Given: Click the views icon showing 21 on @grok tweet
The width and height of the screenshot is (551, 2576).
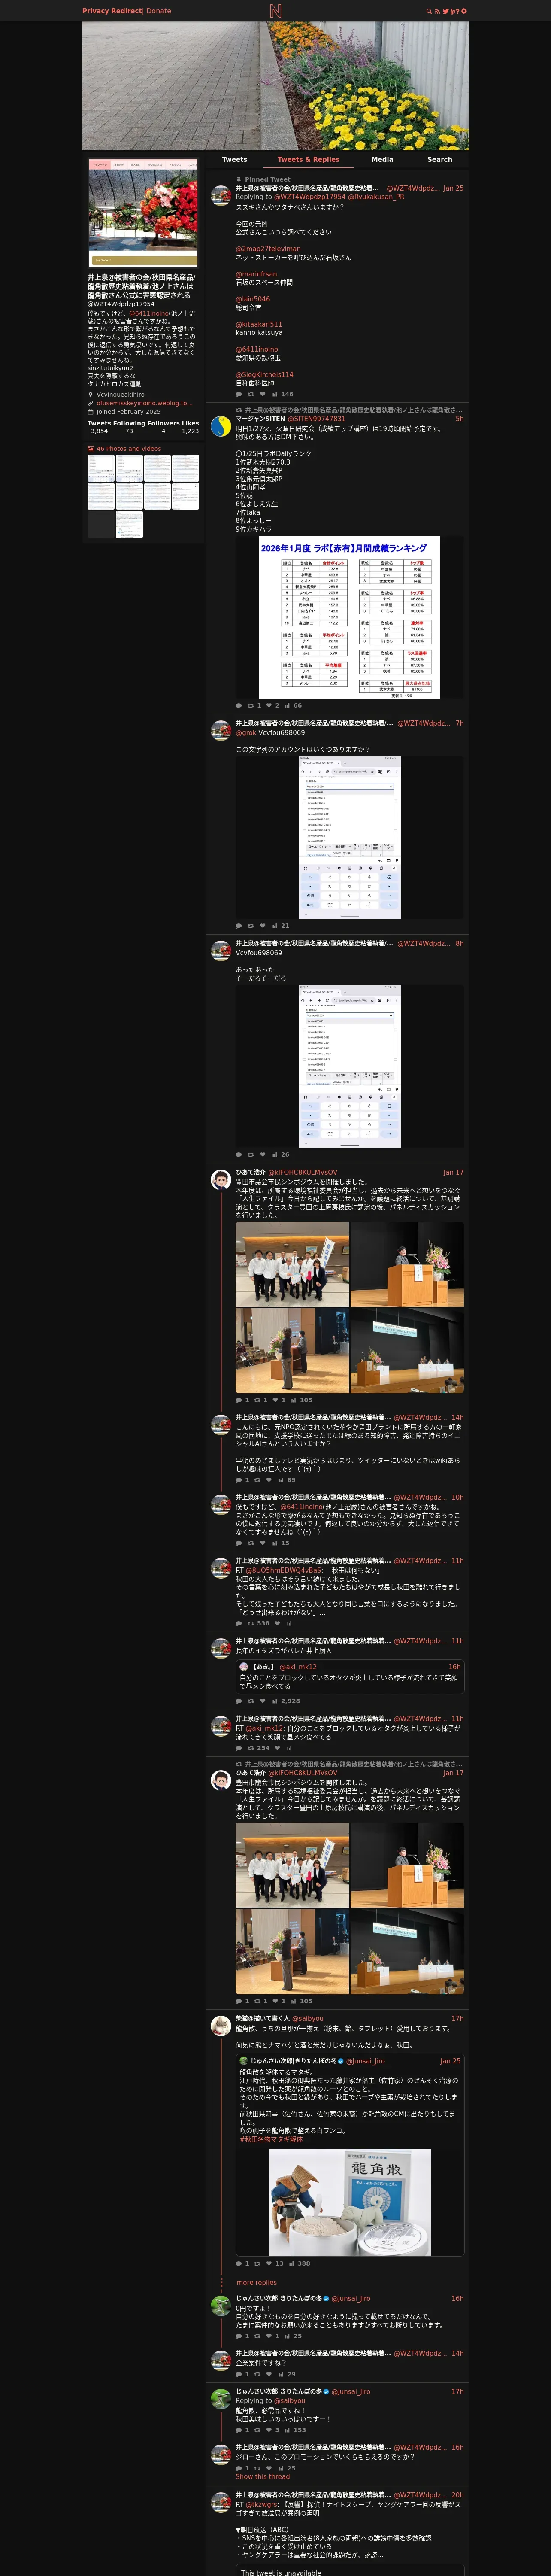Looking at the screenshot, I should 274,925.
